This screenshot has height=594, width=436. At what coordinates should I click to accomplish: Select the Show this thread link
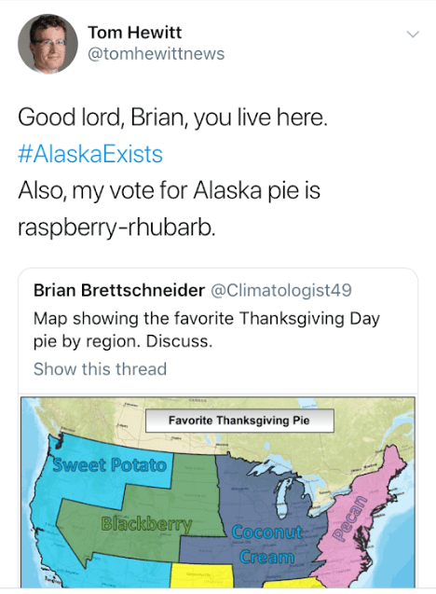(x=100, y=368)
